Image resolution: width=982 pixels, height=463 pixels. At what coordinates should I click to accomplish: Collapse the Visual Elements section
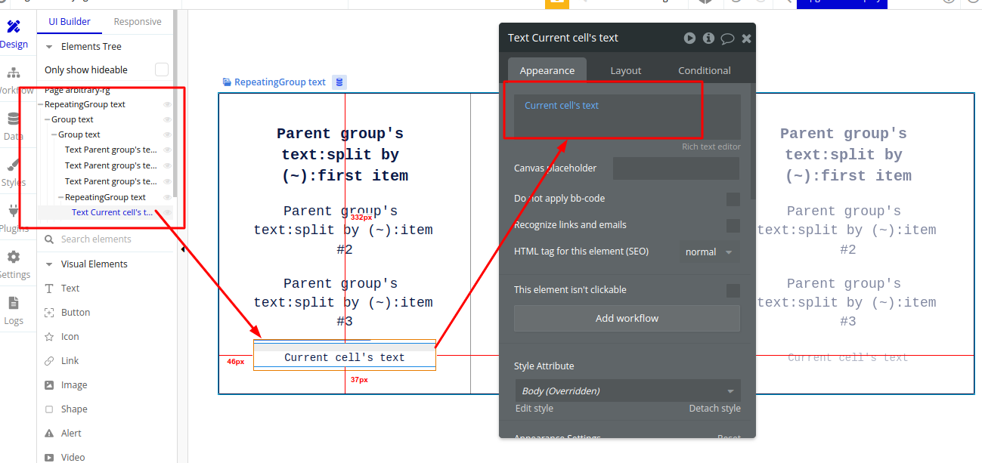click(x=49, y=264)
